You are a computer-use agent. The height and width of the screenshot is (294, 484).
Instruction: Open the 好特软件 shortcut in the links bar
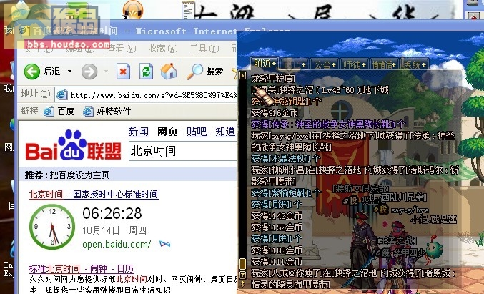pyautogui.click(x=107, y=111)
